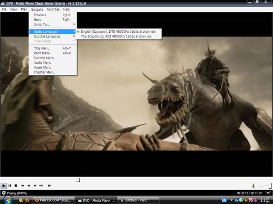Skip to the previous chapter
Viewport: 273px width, 204px height.
[23, 186]
